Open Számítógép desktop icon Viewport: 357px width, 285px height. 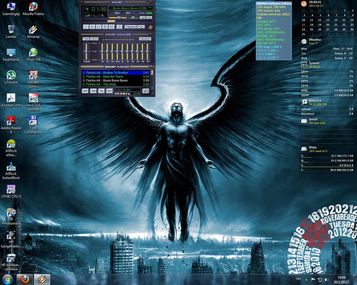[x=11, y=9]
